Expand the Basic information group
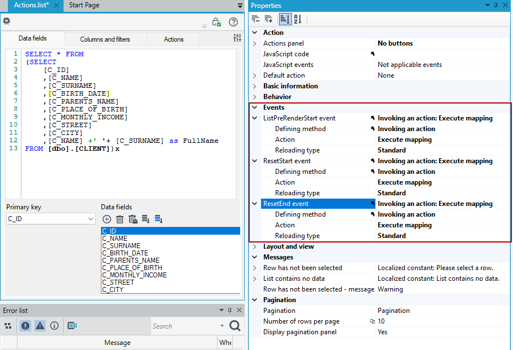The height and width of the screenshot is (350, 513). point(255,86)
